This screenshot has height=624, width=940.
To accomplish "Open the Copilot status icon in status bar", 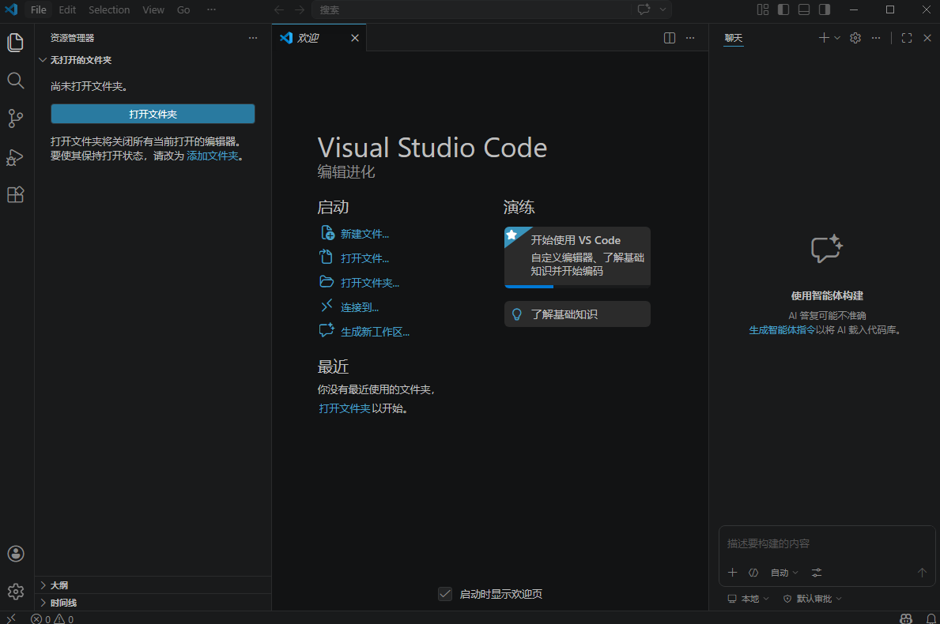I will [x=906, y=618].
